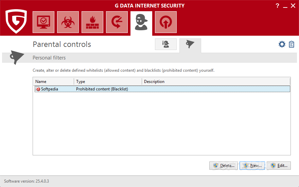Click the red prohibited icon beside Softpedia

(x=38, y=89)
